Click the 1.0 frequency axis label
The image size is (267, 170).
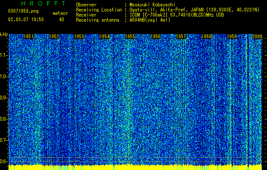coord(4,77)
